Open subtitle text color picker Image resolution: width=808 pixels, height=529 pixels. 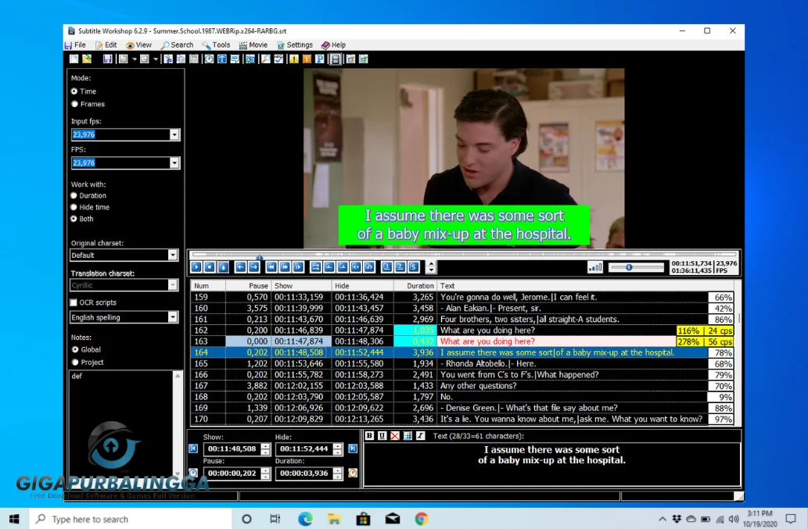[x=408, y=436]
